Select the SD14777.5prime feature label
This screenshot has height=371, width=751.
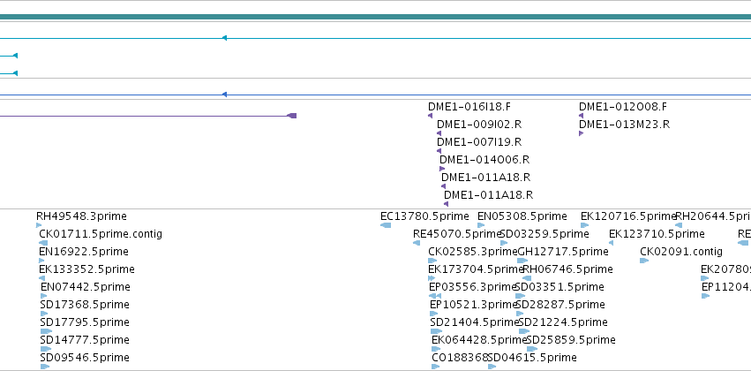(x=85, y=340)
